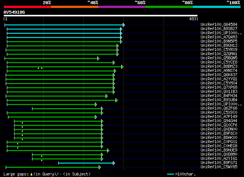
Task: Select the UniRef100_Q0DN00 label
Action: coord(219,129)
